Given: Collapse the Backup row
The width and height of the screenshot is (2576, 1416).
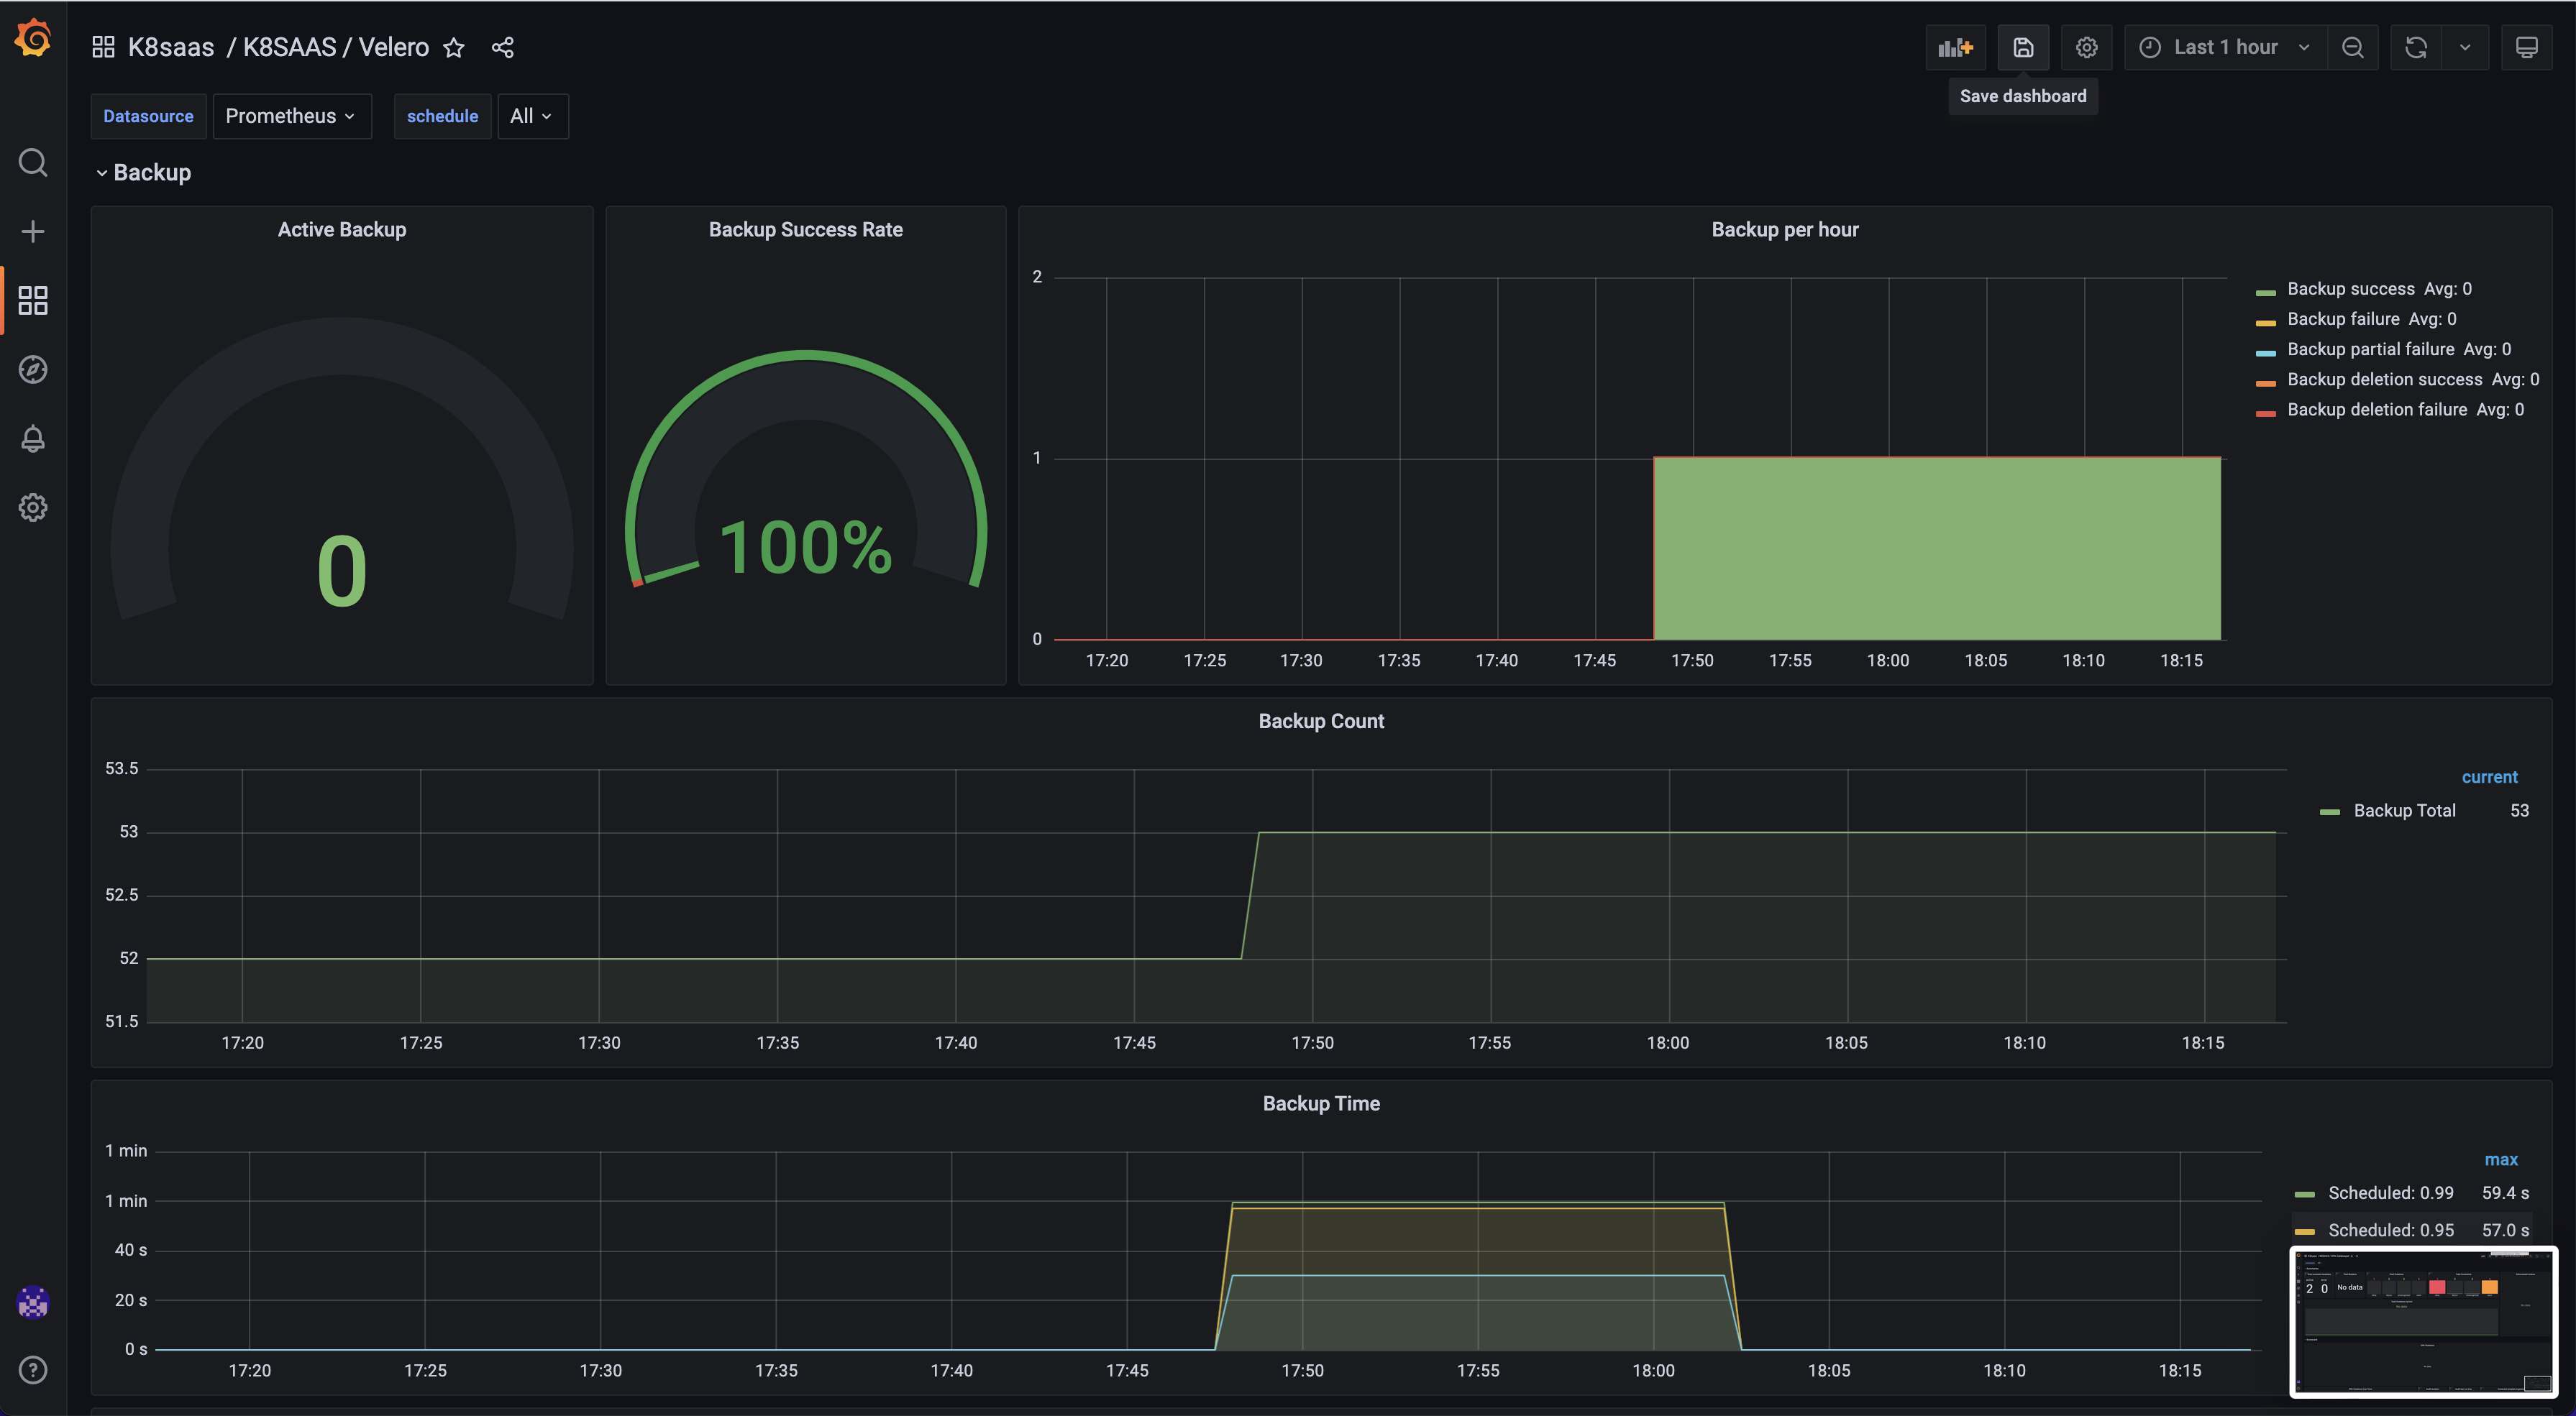Looking at the screenshot, I should 143,172.
